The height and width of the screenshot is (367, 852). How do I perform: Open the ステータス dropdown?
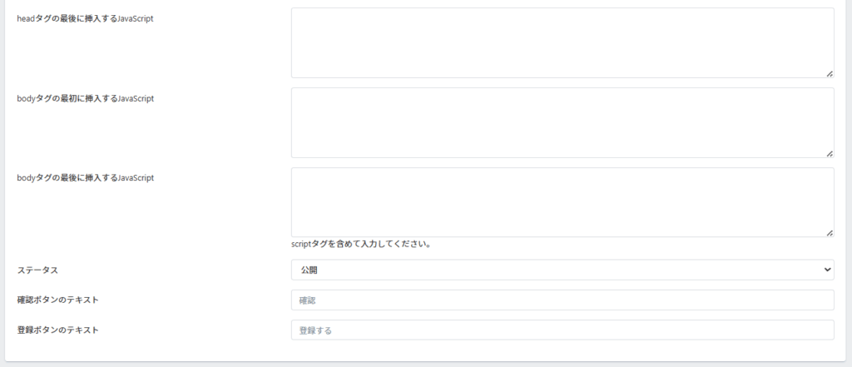(x=562, y=270)
